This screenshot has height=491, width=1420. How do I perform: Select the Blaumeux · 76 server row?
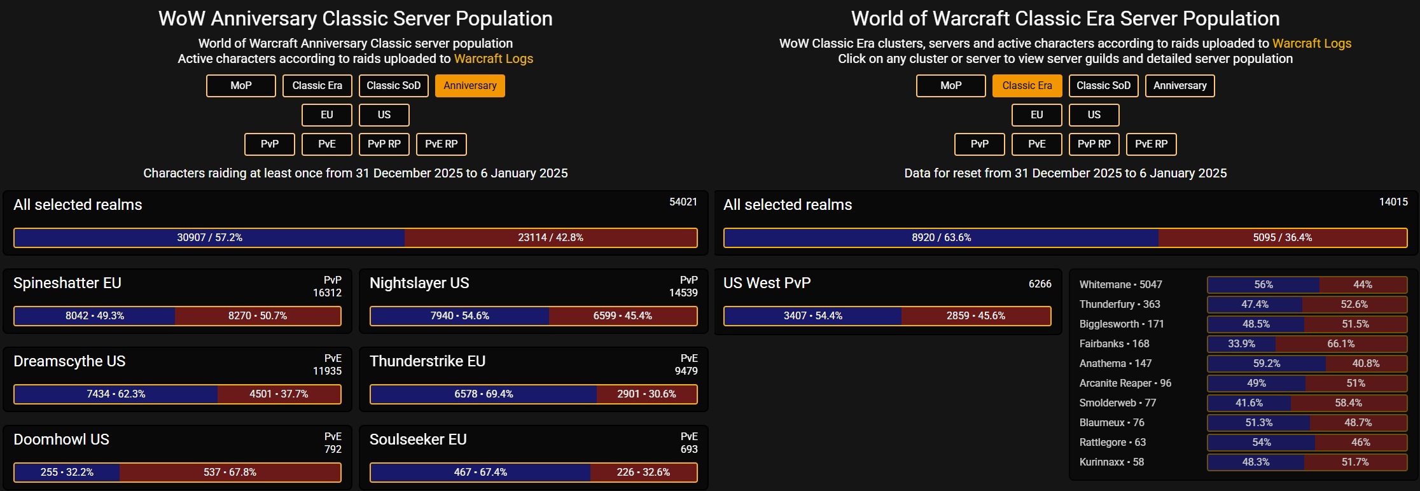pyautogui.click(x=1243, y=423)
